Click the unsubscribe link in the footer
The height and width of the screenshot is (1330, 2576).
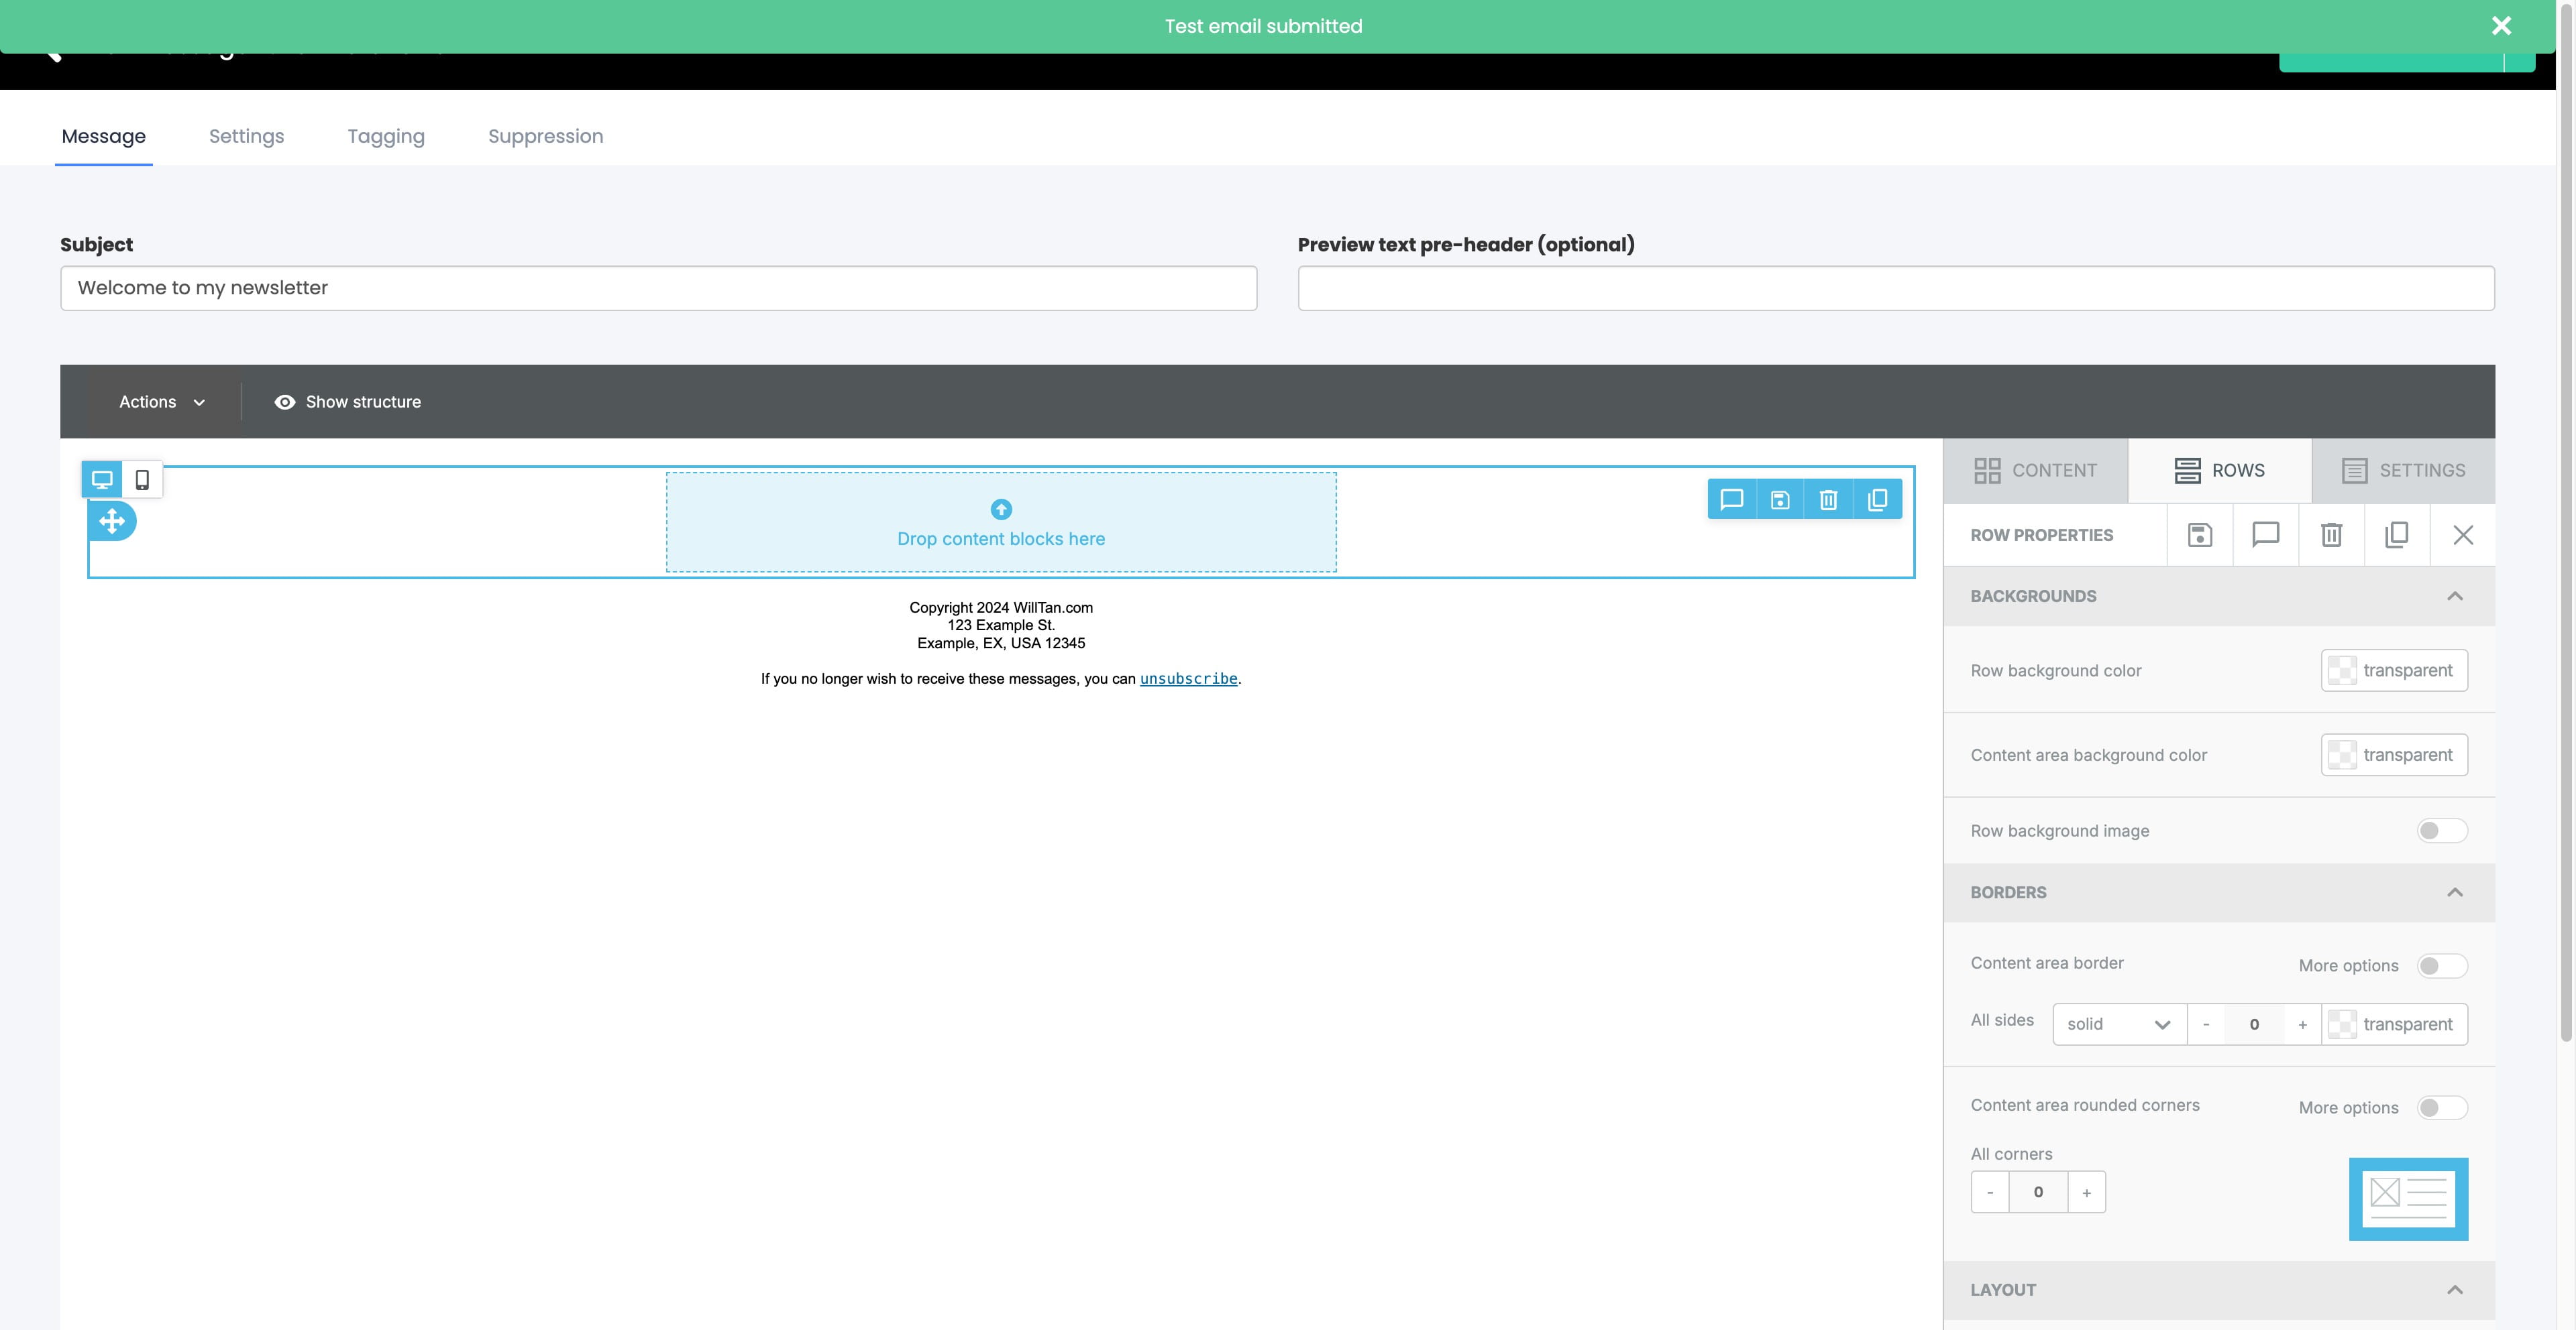1188,678
